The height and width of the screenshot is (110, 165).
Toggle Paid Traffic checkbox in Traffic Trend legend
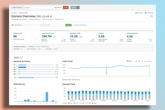point(73,80)
